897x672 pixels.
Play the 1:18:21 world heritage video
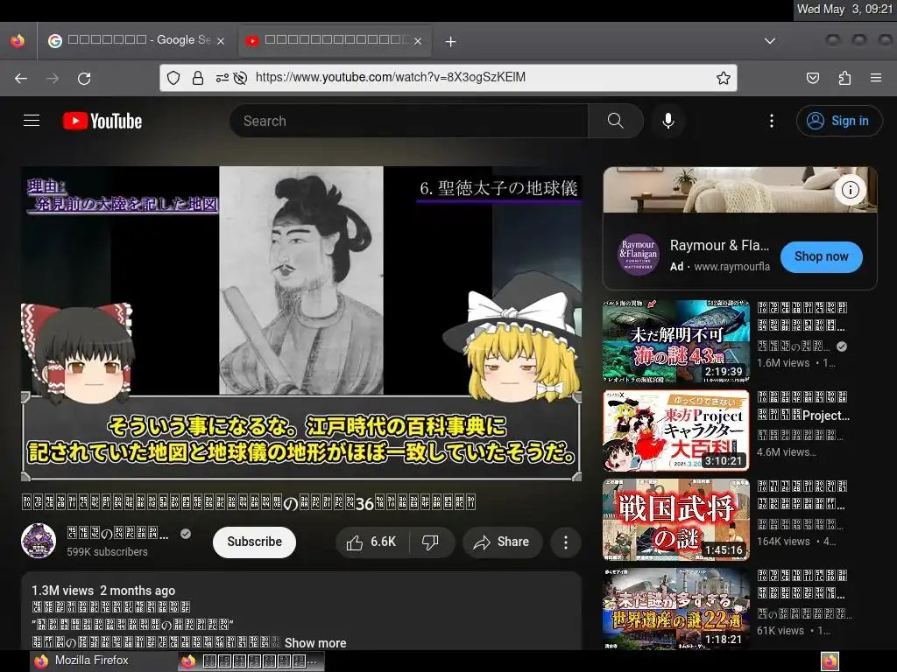(675, 609)
